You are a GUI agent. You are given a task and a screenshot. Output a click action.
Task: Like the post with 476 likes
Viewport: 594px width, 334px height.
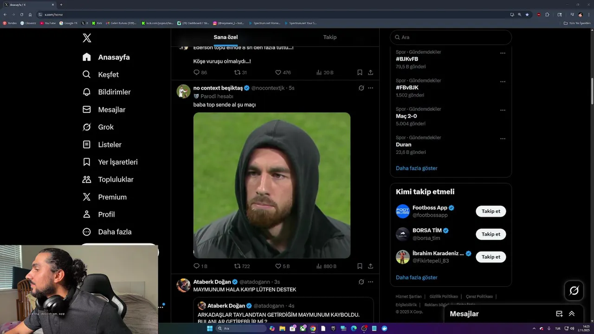click(x=283, y=72)
